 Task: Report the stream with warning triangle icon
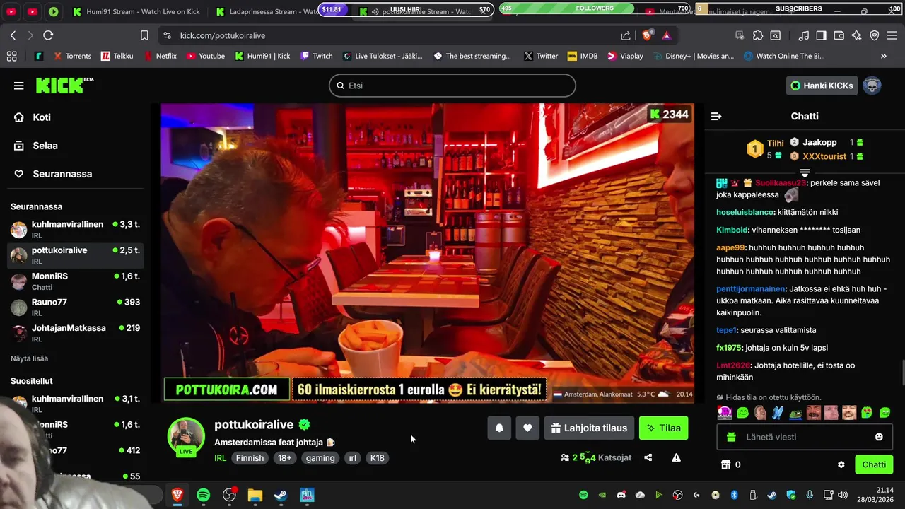[676, 457]
